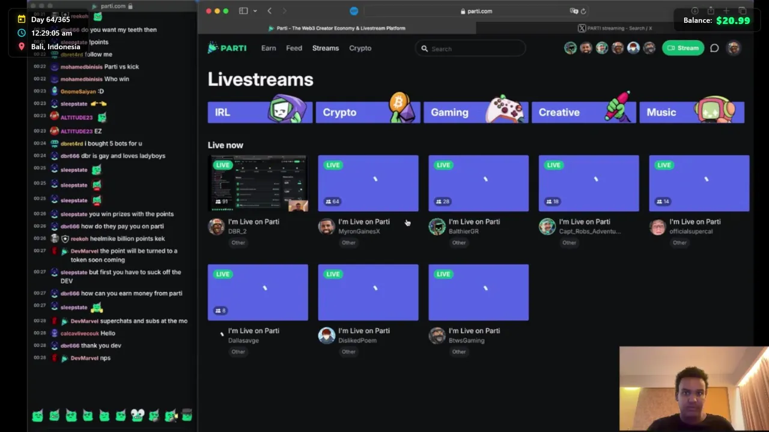
Task: Open Capt_Robs_Adventu's live stream thumbnail
Action: tap(589, 183)
